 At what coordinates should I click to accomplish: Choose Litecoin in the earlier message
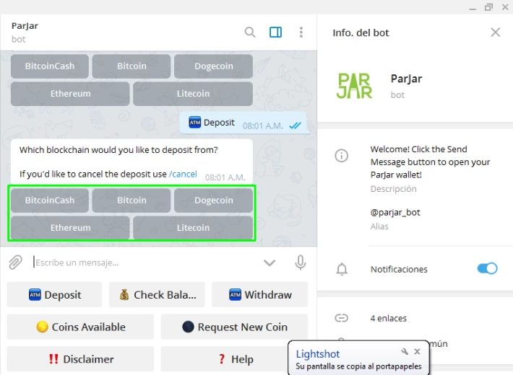193,94
